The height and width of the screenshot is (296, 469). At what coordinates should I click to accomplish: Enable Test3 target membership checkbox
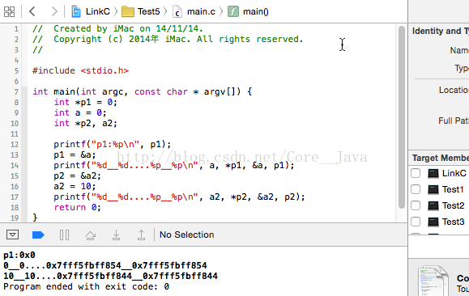point(416,222)
